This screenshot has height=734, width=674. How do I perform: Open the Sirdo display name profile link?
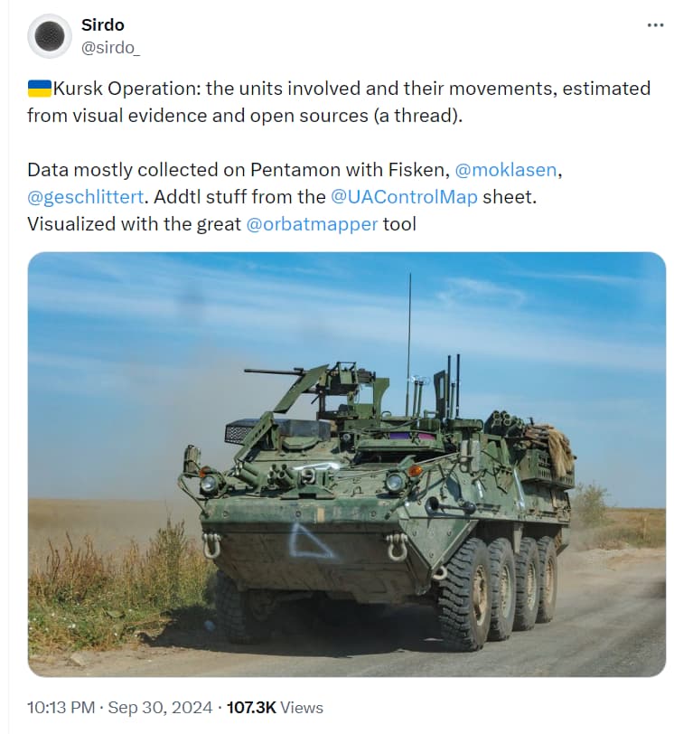pyautogui.click(x=103, y=25)
